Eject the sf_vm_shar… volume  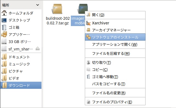38,49
